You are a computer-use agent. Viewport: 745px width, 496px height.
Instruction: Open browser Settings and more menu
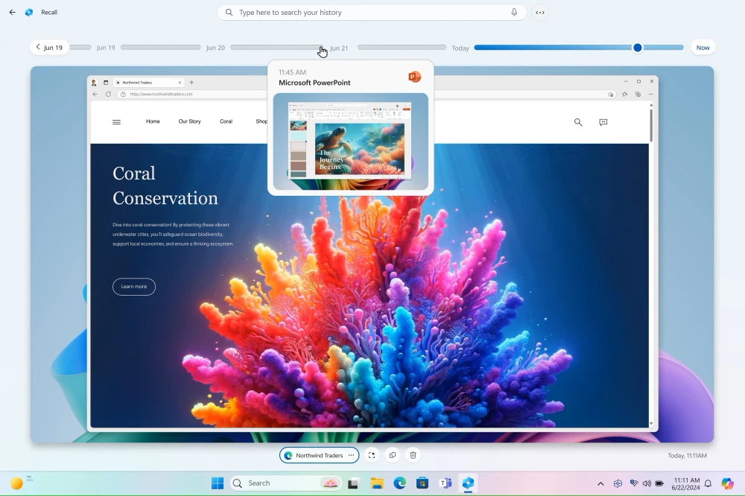(x=651, y=94)
